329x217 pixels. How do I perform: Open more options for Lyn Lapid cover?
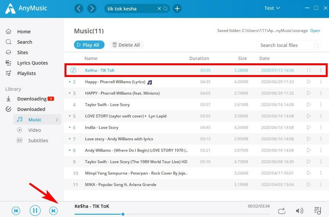coord(321,116)
